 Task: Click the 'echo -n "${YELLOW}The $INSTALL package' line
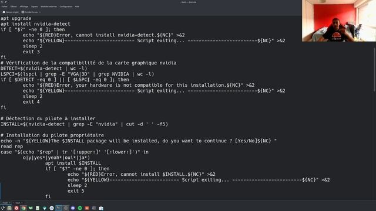click(139, 141)
